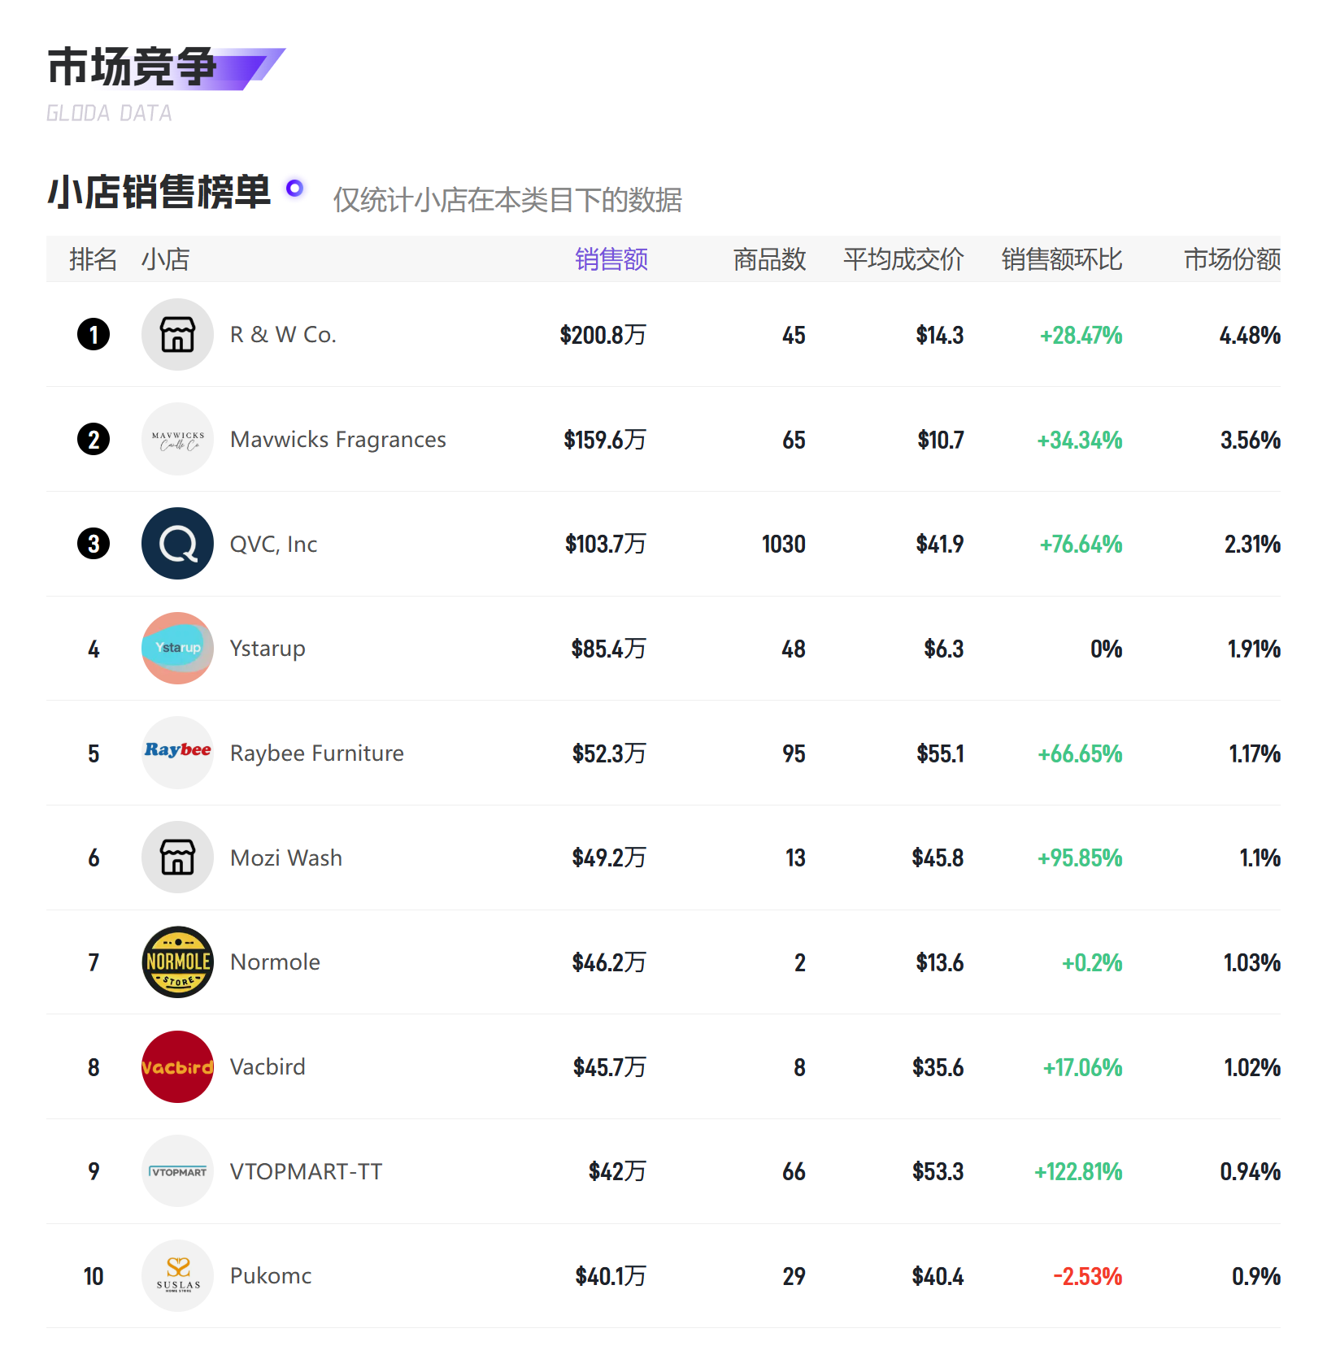Click the +28.47% growth value

[1081, 335]
